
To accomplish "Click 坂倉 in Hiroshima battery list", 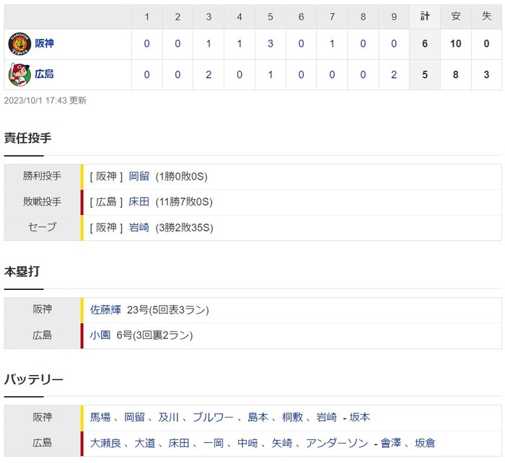I will (x=425, y=443).
